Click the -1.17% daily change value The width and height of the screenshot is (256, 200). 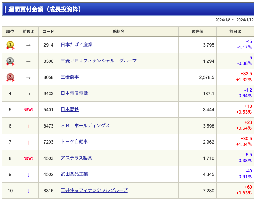(244, 47)
